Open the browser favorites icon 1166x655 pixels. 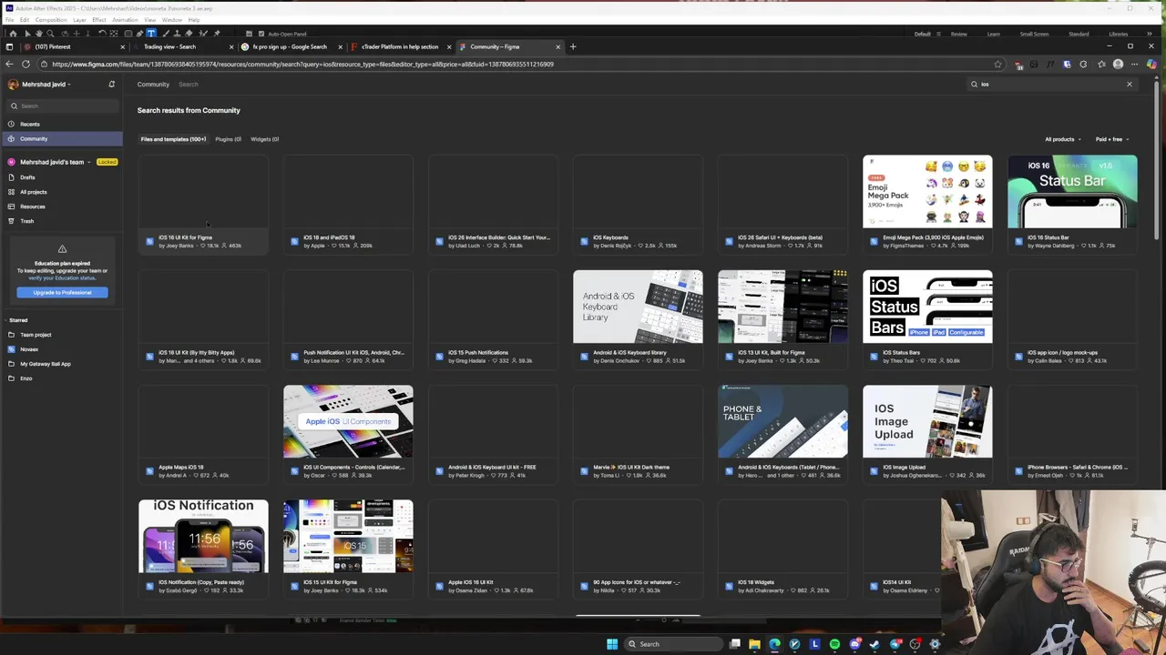[x=1101, y=65]
